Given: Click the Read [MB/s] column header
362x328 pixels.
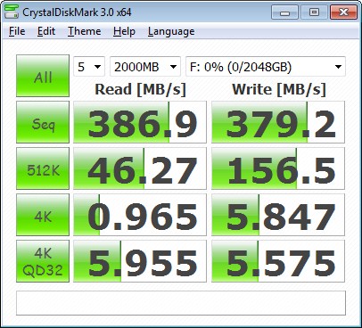Looking at the screenshot, I should click(x=140, y=89).
